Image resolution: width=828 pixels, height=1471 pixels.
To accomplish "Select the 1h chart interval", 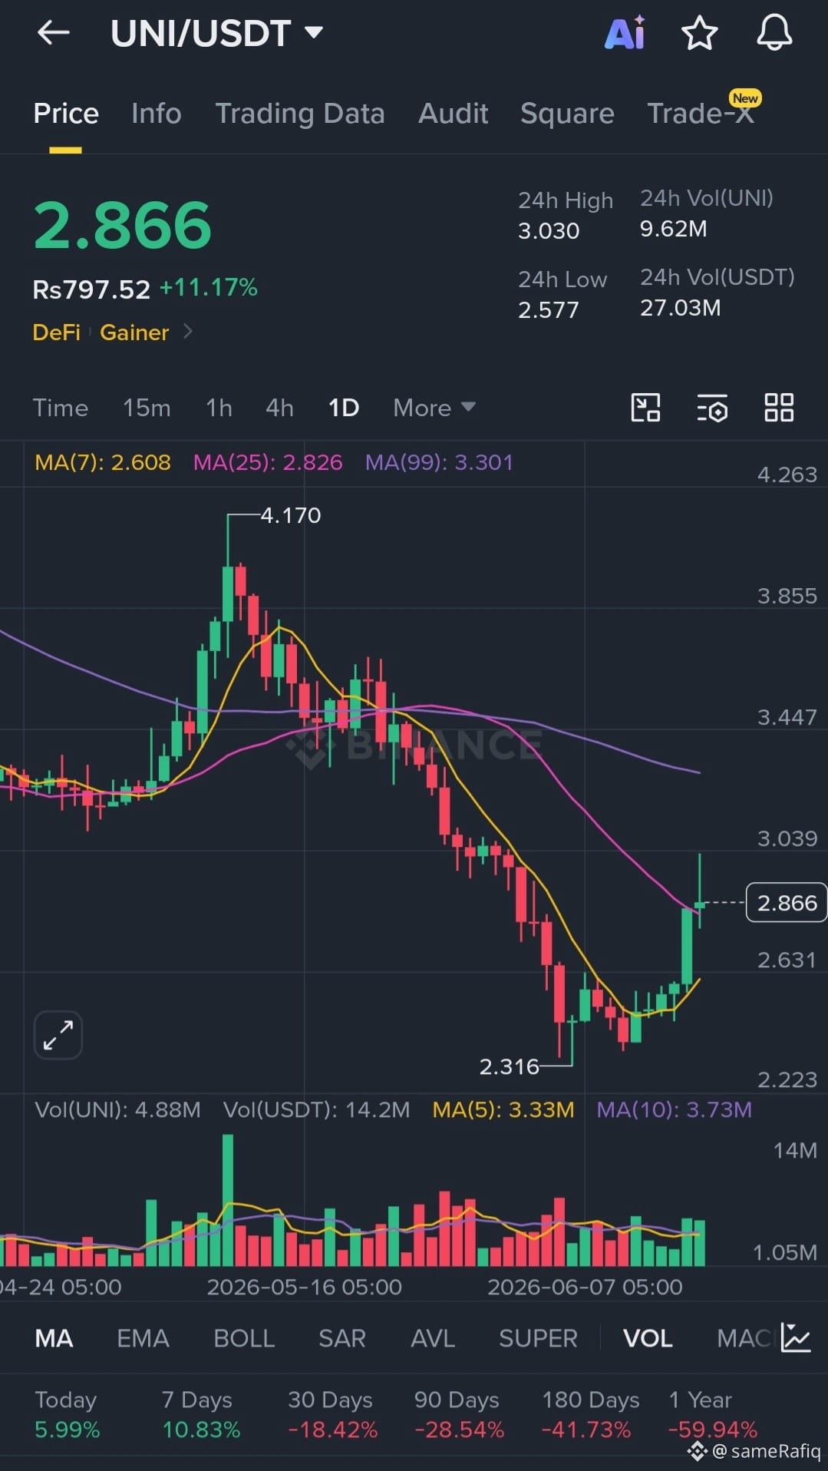I will [219, 408].
